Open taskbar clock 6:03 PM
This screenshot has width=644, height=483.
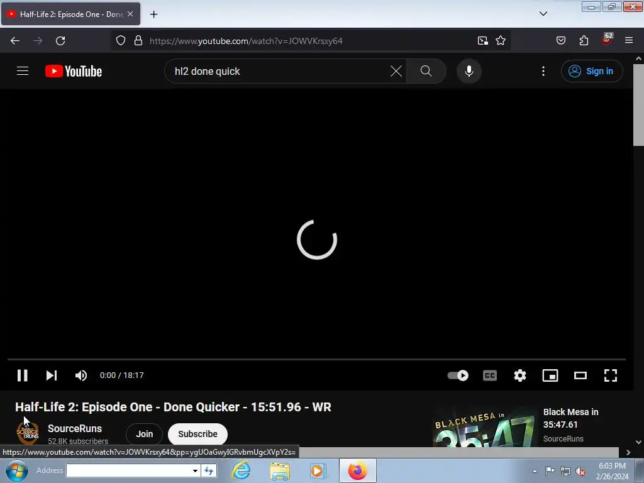tap(612, 471)
